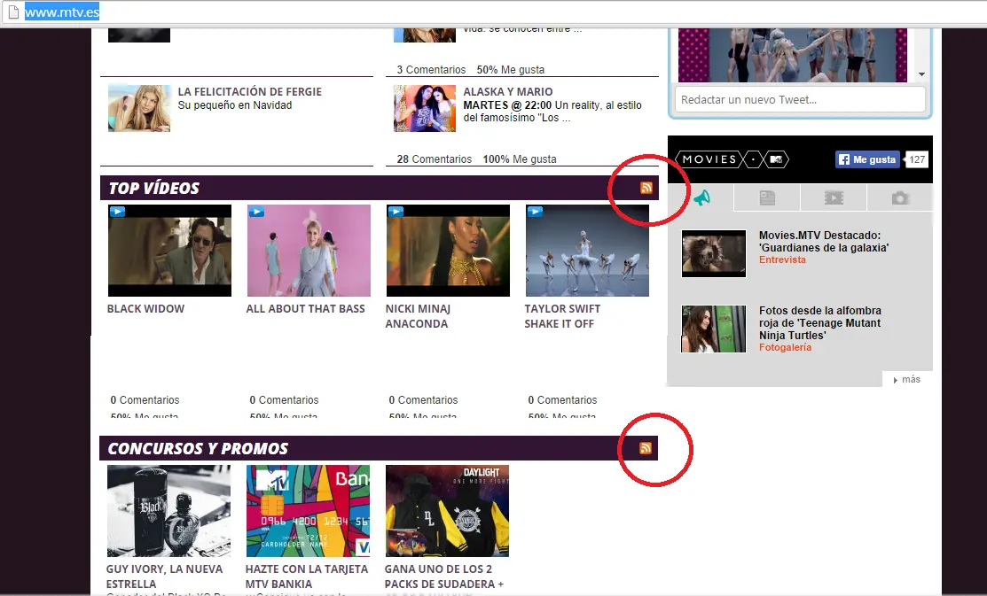Open the Daylight sudadera packs promo thumbnail
The width and height of the screenshot is (987, 596).
(x=447, y=510)
